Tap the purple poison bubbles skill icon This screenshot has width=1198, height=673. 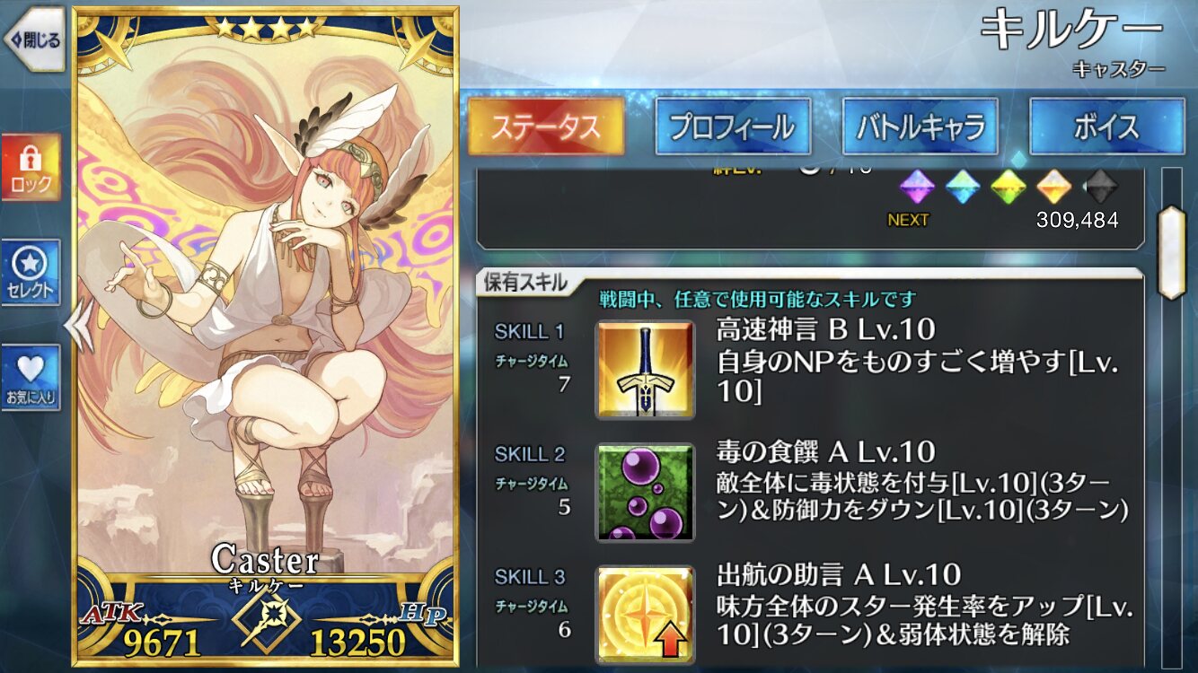pos(645,492)
